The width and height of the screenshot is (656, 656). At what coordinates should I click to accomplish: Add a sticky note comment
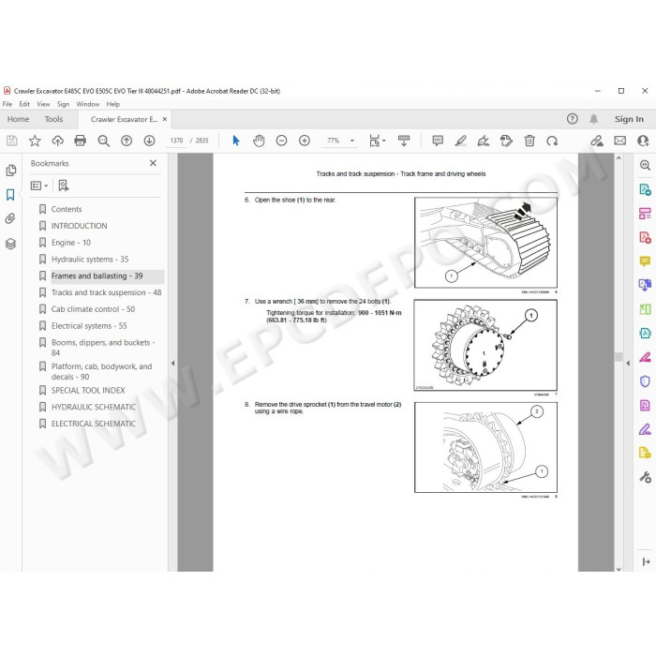(438, 141)
